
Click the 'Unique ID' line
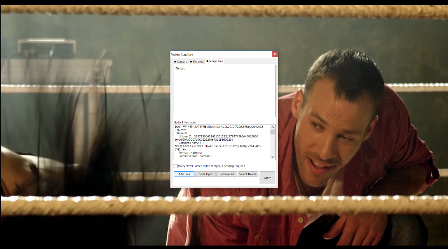tap(218, 137)
